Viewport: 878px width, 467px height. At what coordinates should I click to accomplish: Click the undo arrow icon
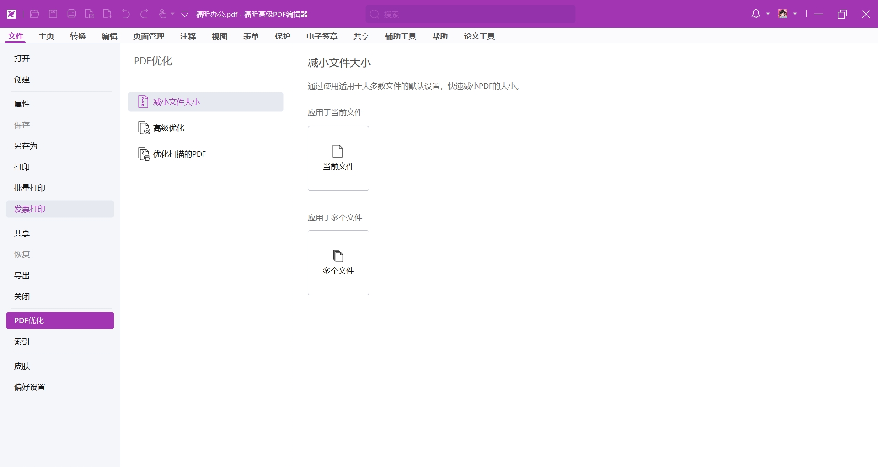point(126,14)
